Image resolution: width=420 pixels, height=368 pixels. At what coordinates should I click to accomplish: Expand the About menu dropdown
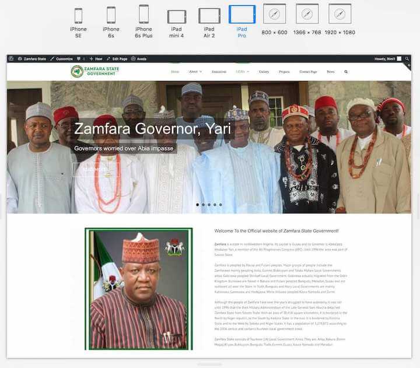[x=195, y=72]
